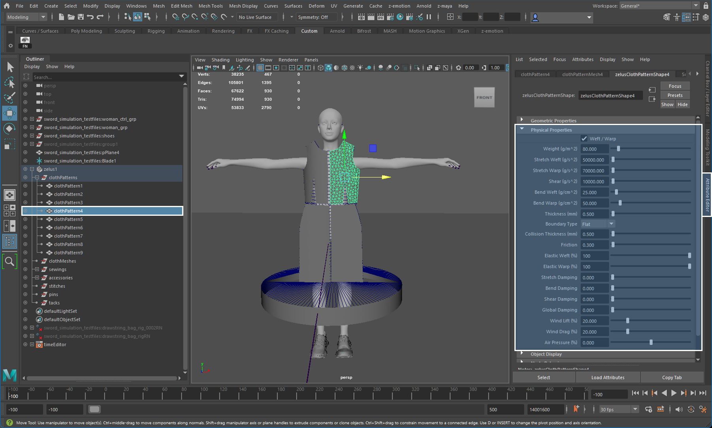Activate the Scale Tool in toolbox
The image size is (712, 428).
[9, 144]
